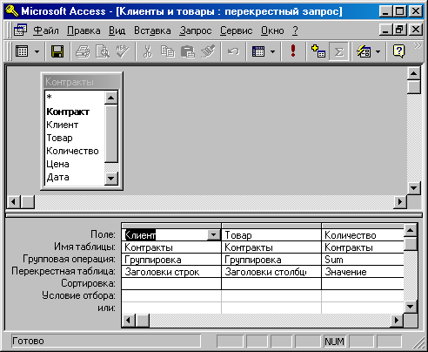
Task: Expand the New Object dropdown arrow
Action: [378, 52]
